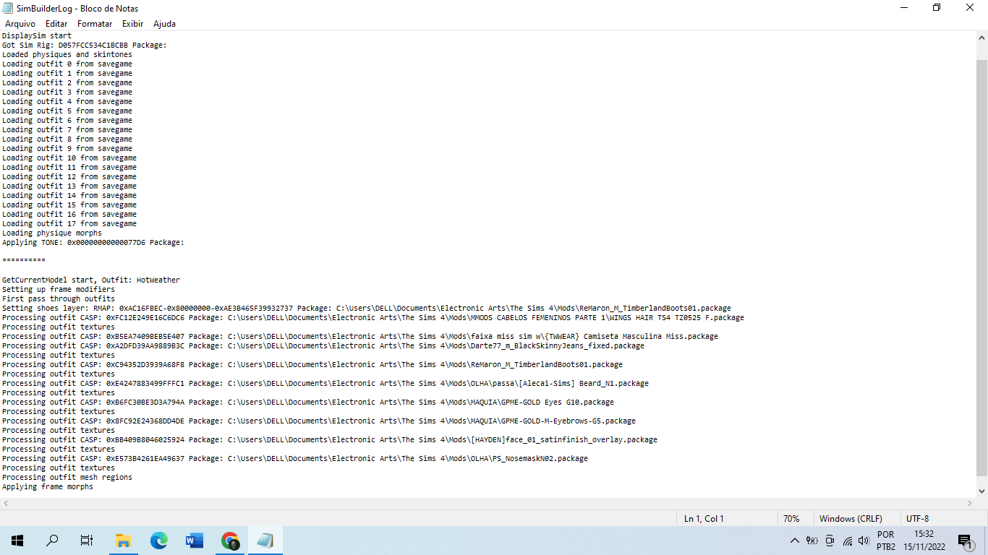Image resolution: width=988 pixels, height=555 pixels.
Task: Click the POR PTB2 language indicator
Action: pos(886,541)
